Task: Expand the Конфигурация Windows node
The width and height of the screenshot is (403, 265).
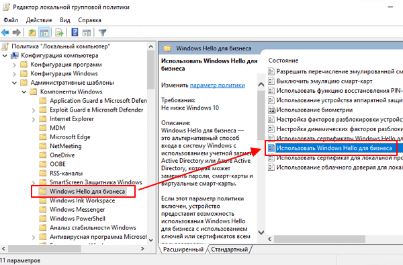Action: [14, 74]
